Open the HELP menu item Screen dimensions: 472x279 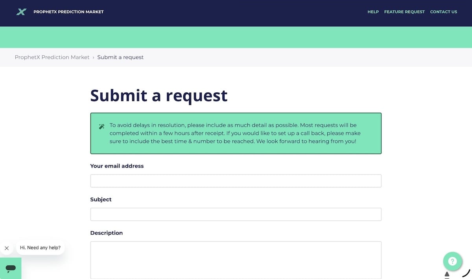pos(373,12)
